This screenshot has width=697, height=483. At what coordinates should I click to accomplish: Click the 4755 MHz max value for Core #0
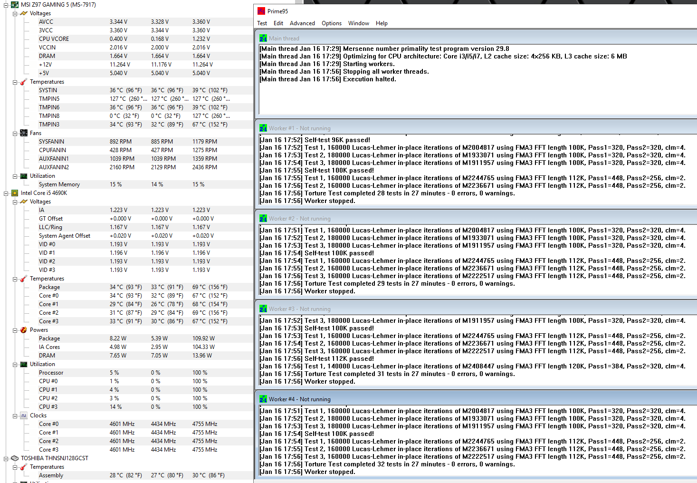click(205, 424)
